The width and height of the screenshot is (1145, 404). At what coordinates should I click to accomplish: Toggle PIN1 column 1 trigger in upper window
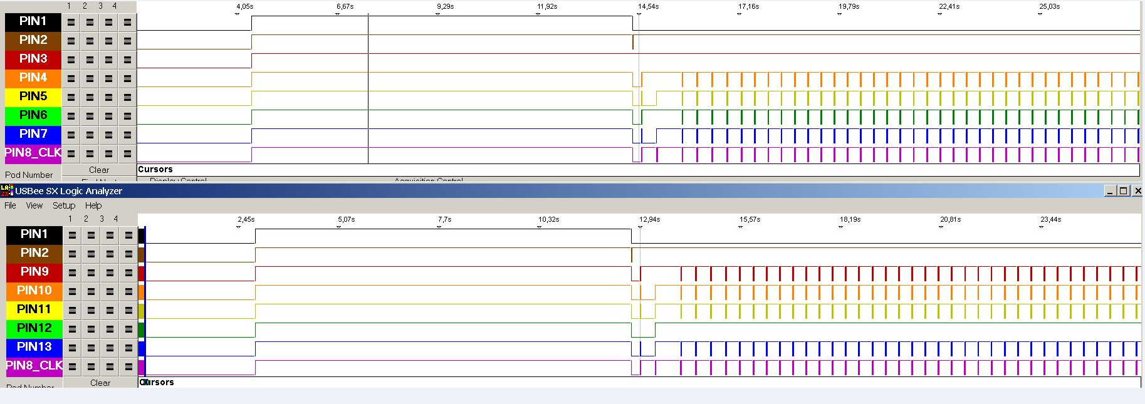(71, 22)
